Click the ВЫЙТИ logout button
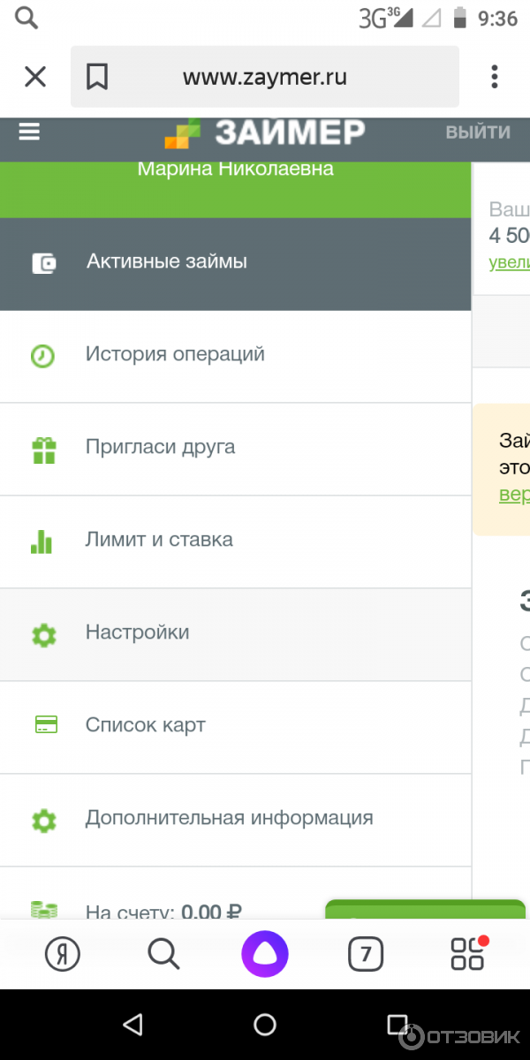 tap(478, 132)
